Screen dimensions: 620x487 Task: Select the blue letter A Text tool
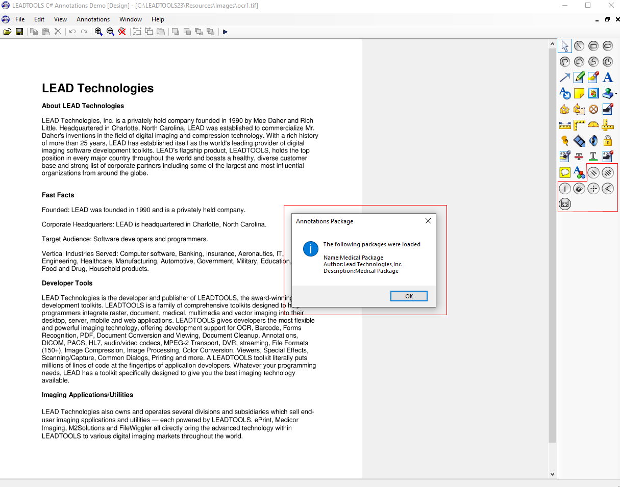[608, 78]
